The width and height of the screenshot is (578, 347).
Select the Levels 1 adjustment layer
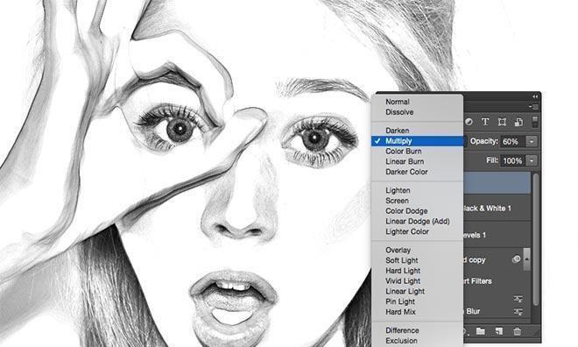tap(497, 235)
